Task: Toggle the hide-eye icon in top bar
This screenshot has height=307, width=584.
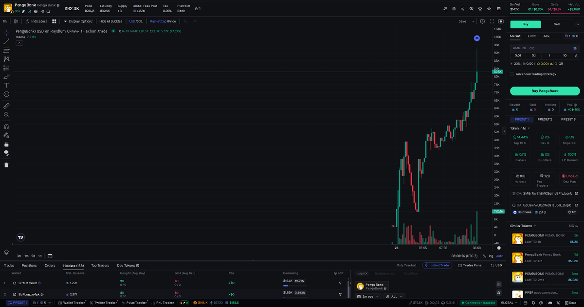Action: pyautogui.click(x=471, y=9)
